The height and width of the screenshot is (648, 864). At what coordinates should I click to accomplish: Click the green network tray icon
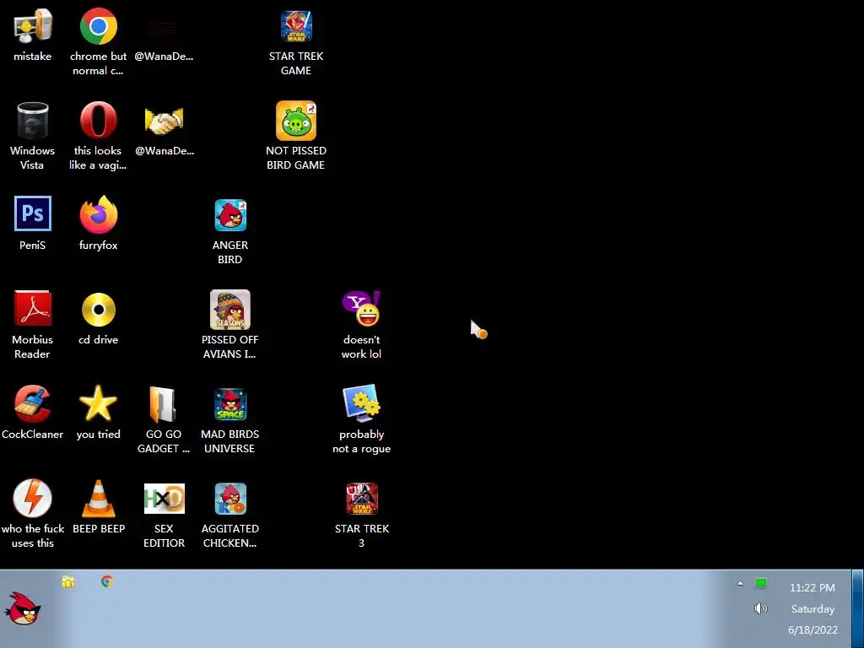click(761, 583)
